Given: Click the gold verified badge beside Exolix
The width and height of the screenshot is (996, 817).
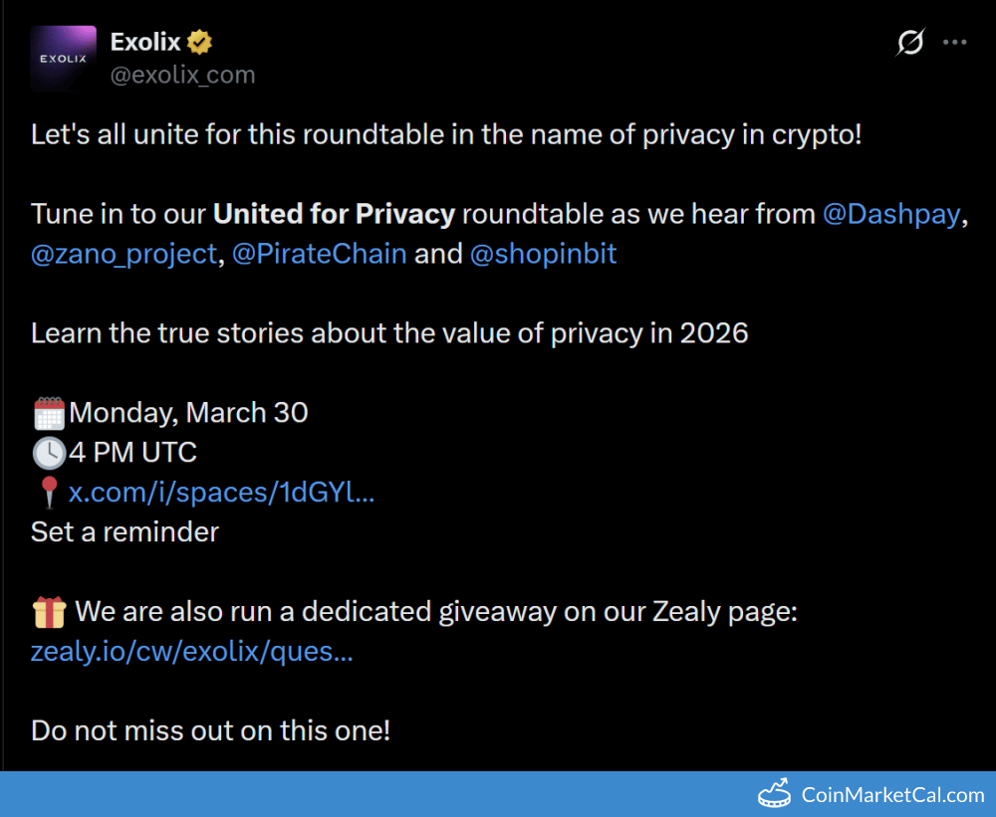Looking at the screenshot, I should [x=200, y=42].
